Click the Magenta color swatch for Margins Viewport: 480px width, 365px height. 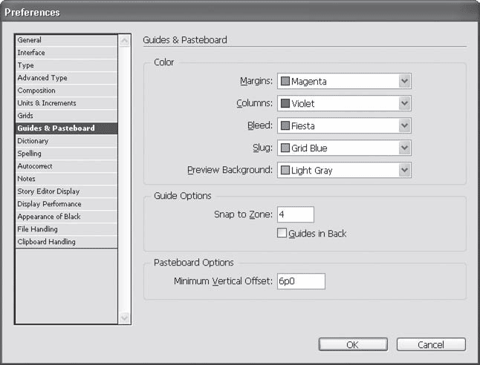coord(285,82)
